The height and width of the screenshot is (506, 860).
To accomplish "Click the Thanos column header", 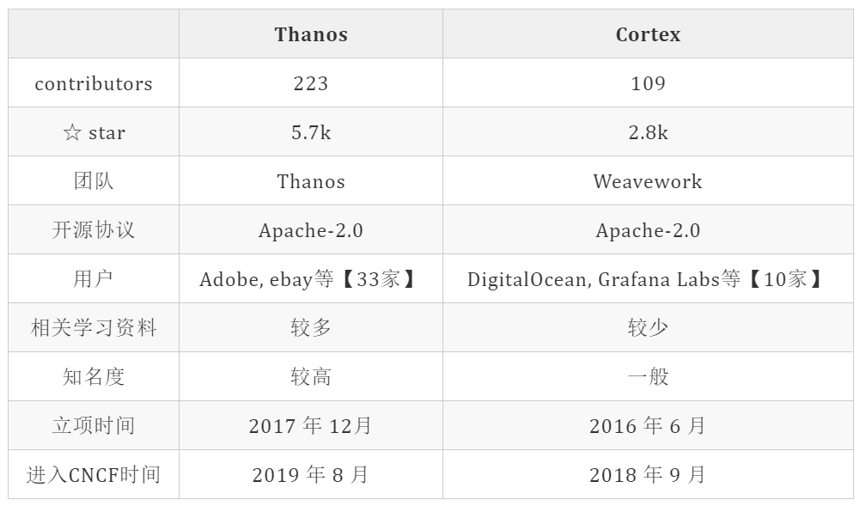I will [x=311, y=34].
